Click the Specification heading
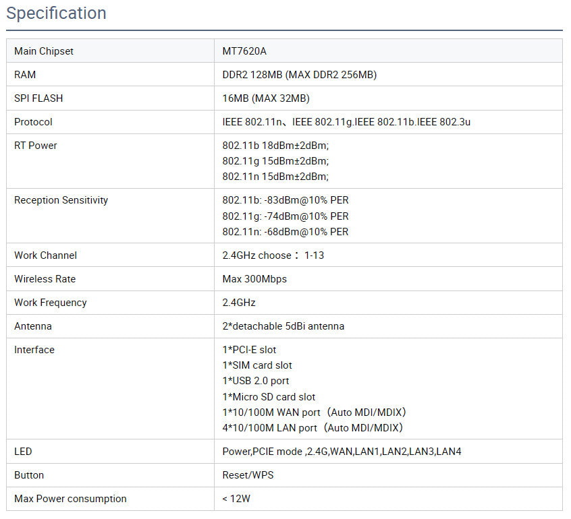 (x=57, y=13)
